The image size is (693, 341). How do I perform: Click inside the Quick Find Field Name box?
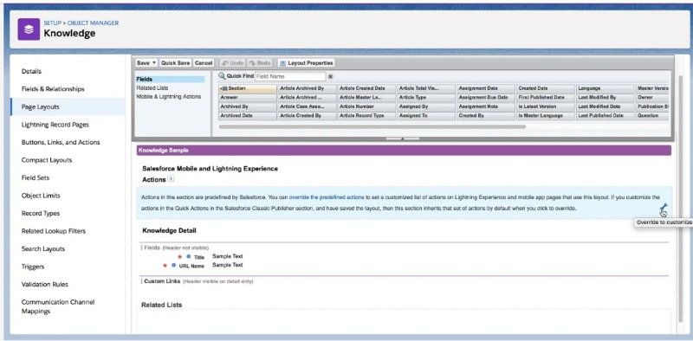[290, 76]
